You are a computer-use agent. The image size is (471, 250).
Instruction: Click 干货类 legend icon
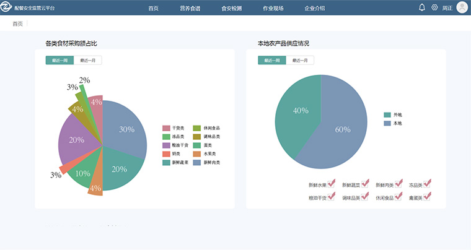[x=166, y=127]
